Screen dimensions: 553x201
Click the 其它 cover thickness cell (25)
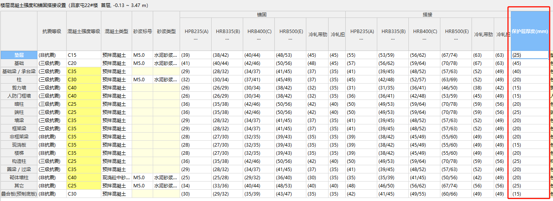[x=530, y=185]
